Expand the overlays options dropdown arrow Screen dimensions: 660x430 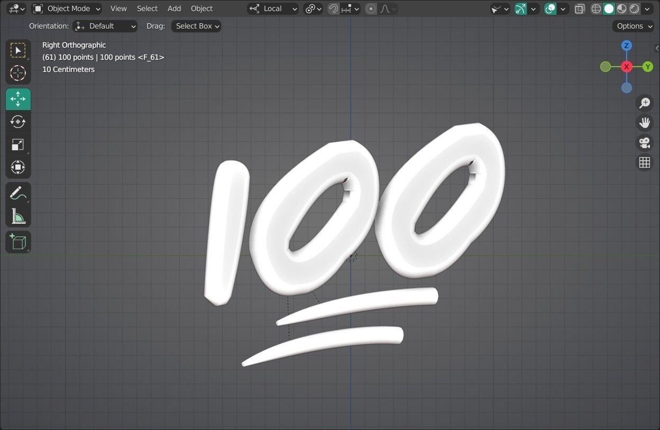pos(563,8)
